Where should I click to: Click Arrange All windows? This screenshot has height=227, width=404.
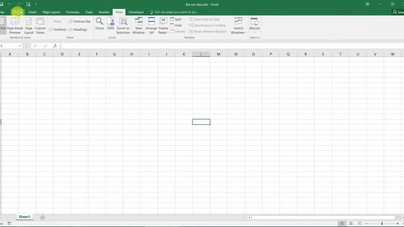pos(151,26)
